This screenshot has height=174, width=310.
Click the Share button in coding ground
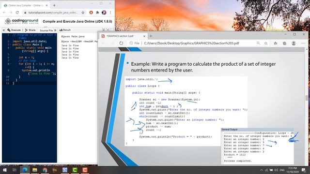(30, 30)
